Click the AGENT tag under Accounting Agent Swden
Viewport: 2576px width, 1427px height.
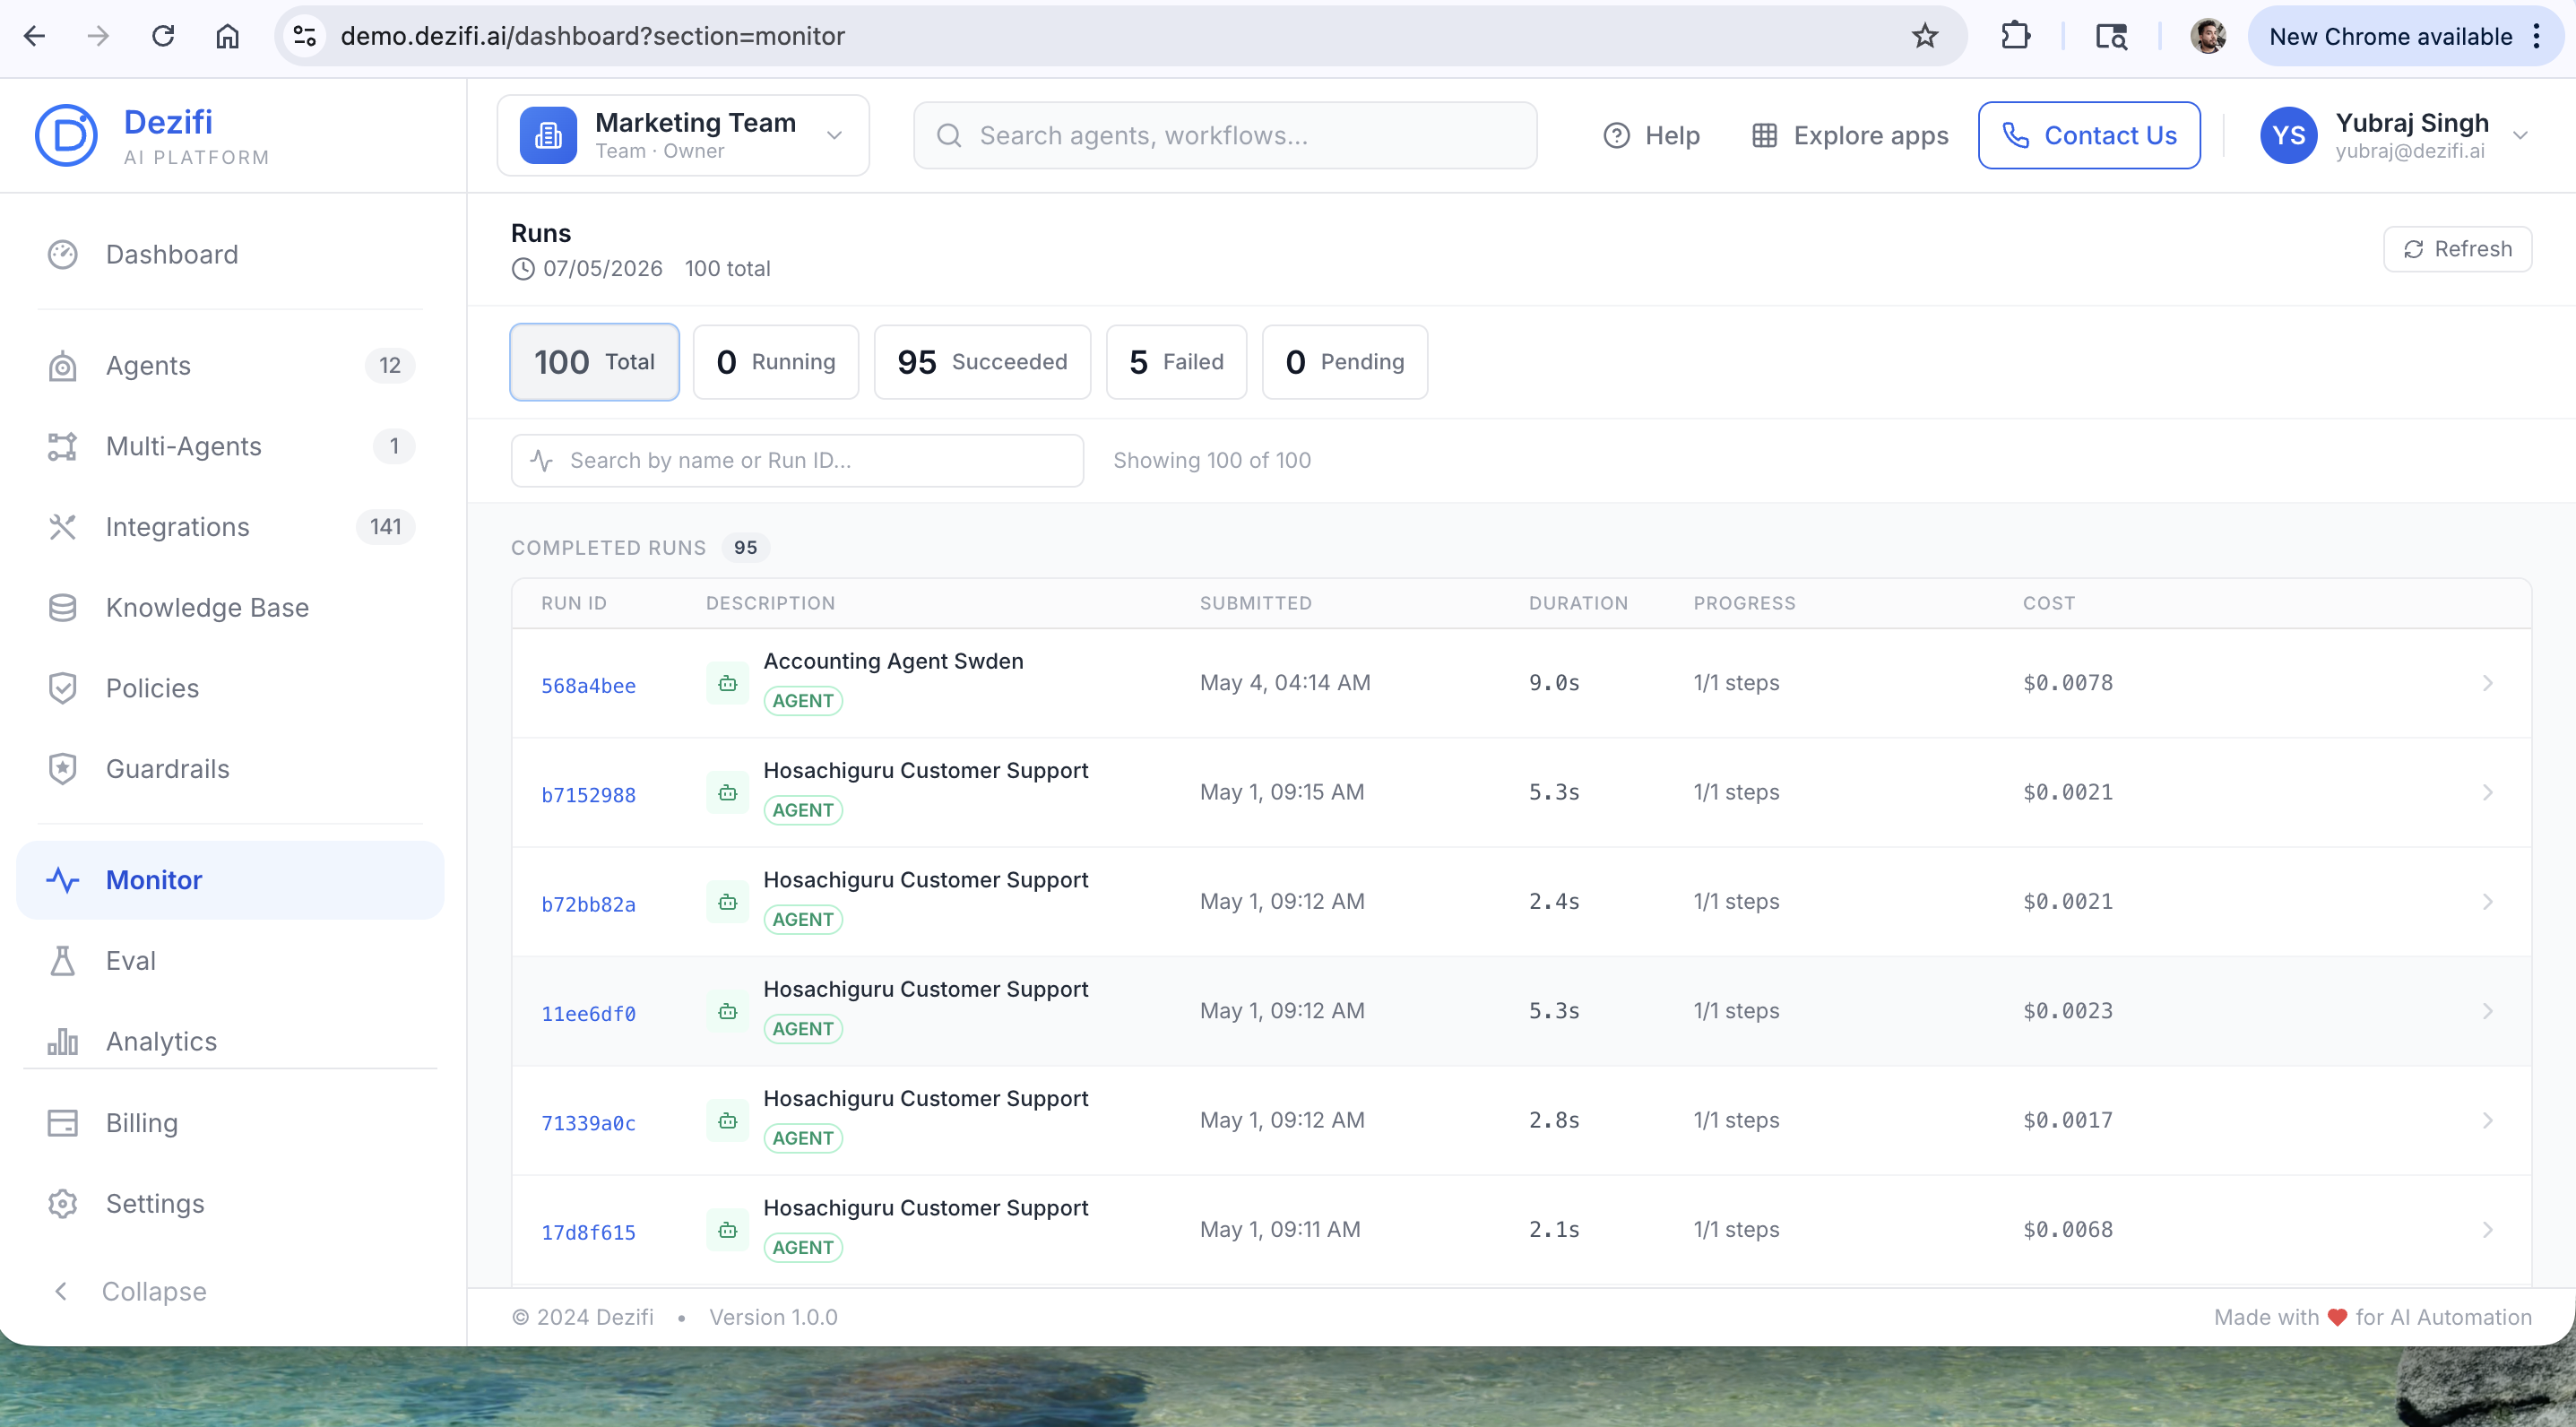coord(803,701)
